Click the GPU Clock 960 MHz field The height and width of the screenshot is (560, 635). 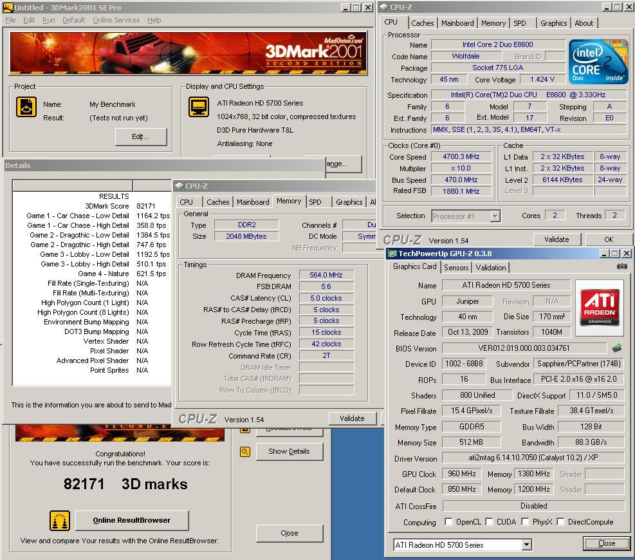462,474
